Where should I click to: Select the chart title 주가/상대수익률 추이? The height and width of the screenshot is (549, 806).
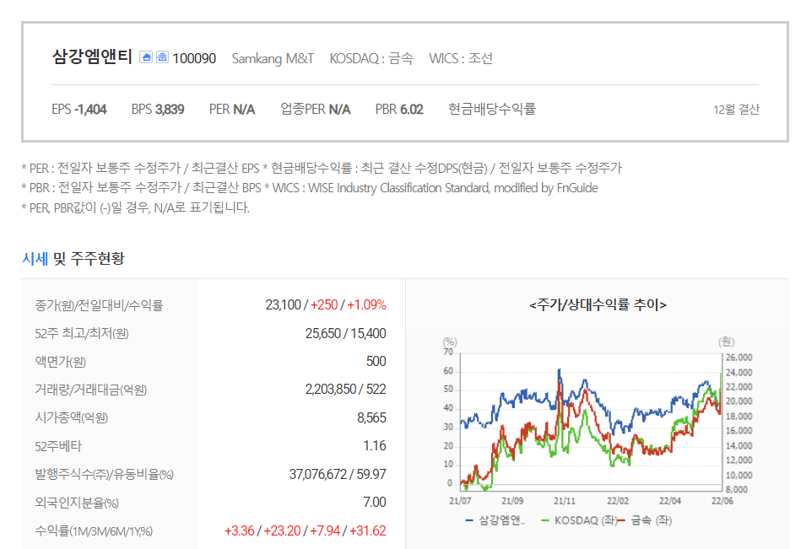click(x=598, y=305)
